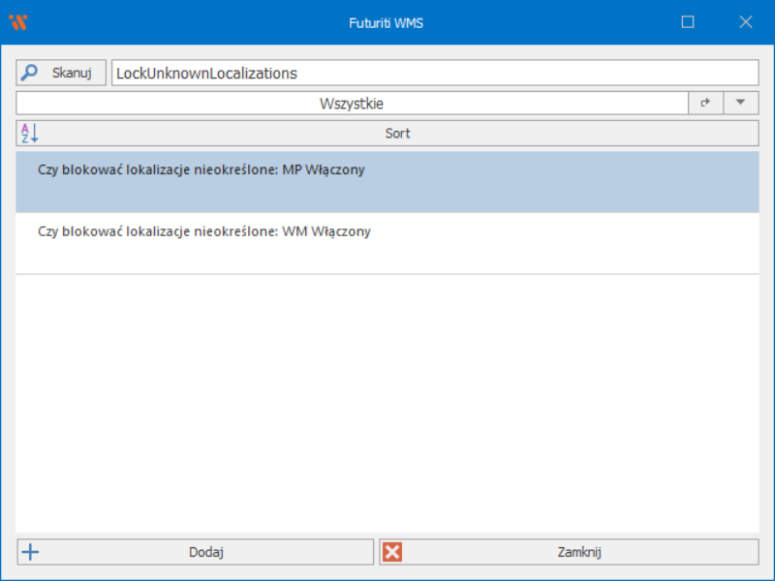Click the Futuriti WMS title bar text
Screen dimensions: 775x581
(x=386, y=22)
